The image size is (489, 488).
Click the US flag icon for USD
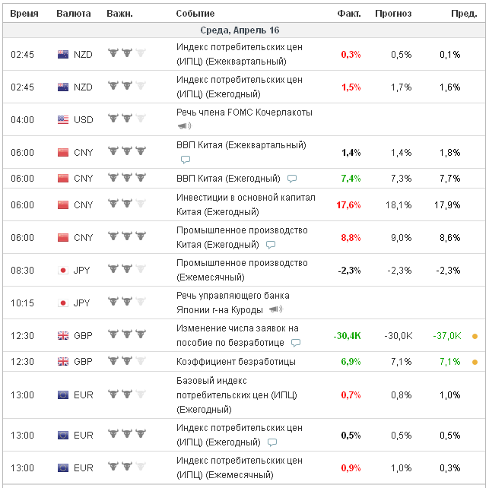click(63, 119)
